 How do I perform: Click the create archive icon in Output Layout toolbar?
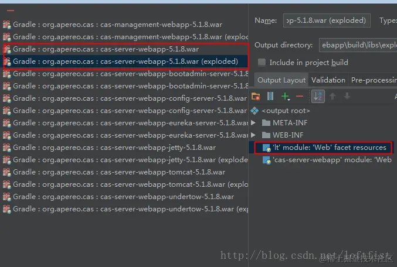point(270,97)
